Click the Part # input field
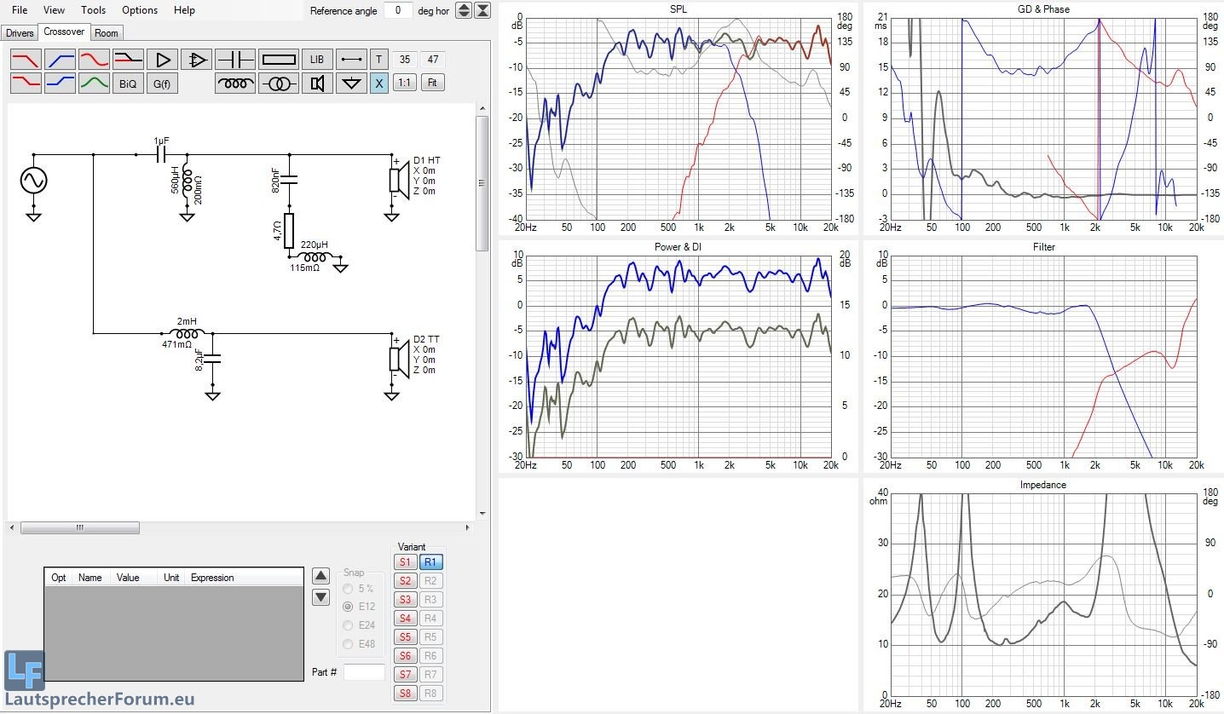 pos(364,672)
